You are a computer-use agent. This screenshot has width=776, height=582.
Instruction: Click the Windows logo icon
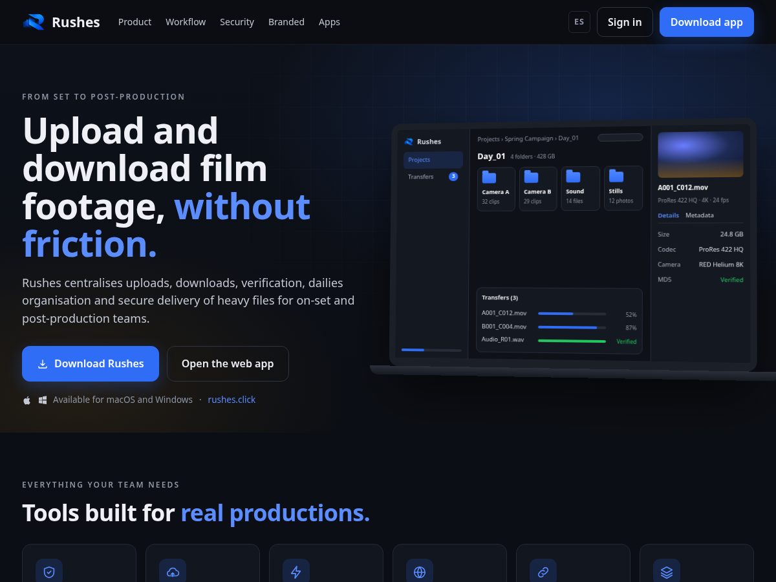point(43,400)
